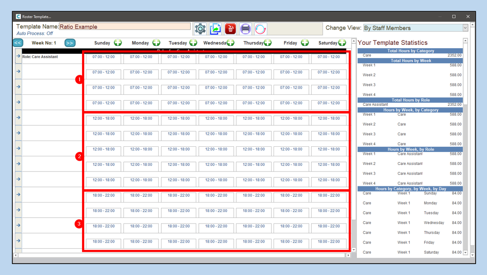Click the circular refresh icon
Screen dimensions: 487x275
(261, 29)
